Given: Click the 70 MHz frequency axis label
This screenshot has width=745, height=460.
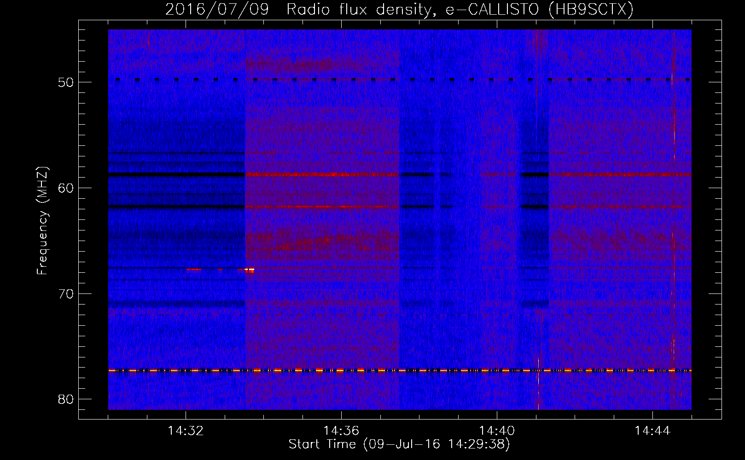Looking at the screenshot, I should 66,294.
